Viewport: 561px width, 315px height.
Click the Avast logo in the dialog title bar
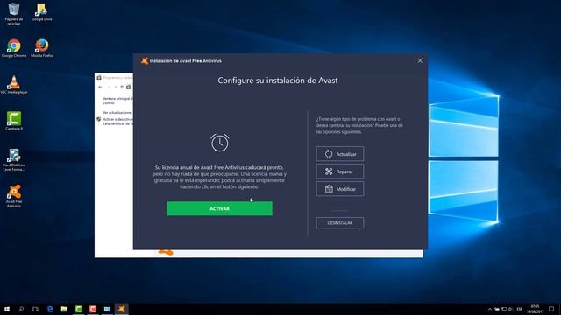[145, 60]
